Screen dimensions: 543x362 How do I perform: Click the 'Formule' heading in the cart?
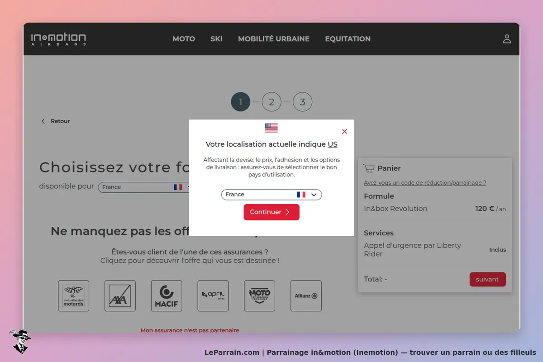tap(379, 196)
